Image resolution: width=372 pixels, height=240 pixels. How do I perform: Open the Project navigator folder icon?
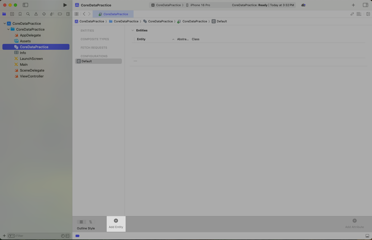pyautogui.click(x=4, y=14)
